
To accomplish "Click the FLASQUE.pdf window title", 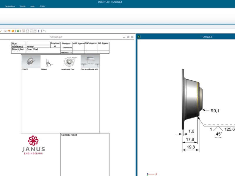I will pos(56,37).
